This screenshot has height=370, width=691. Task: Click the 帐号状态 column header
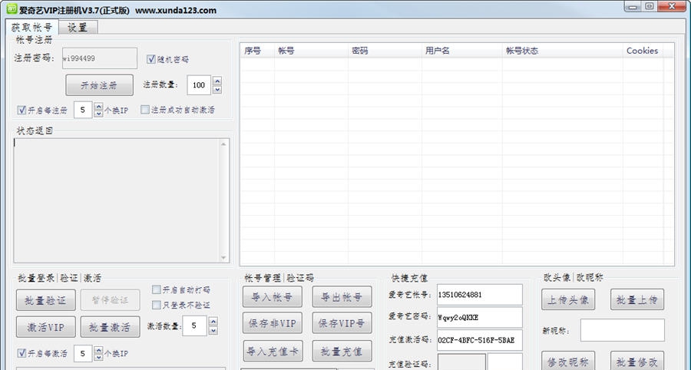coord(562,51)
